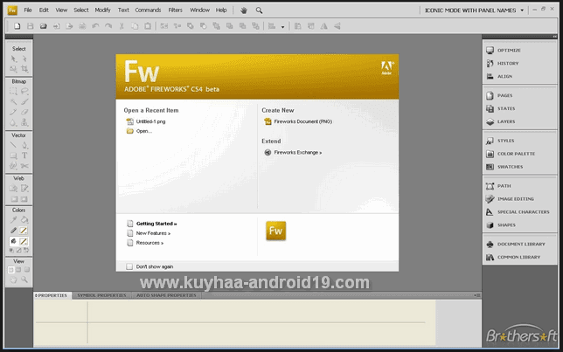Click the Open... link

(x=144, y=131)
